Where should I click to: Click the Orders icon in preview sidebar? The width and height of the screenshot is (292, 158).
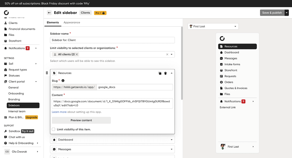pyautogui.click(x=221, y=82)
